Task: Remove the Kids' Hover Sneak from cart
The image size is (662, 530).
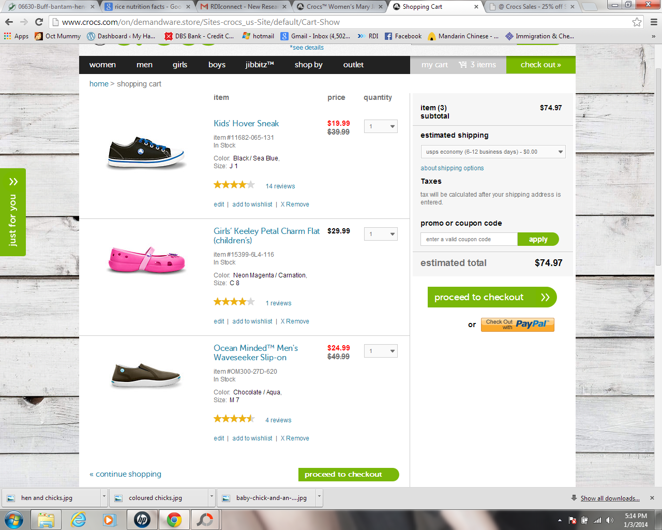Action: (295, 204)
